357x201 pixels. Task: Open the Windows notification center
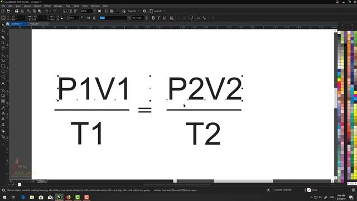pos(351,197)
